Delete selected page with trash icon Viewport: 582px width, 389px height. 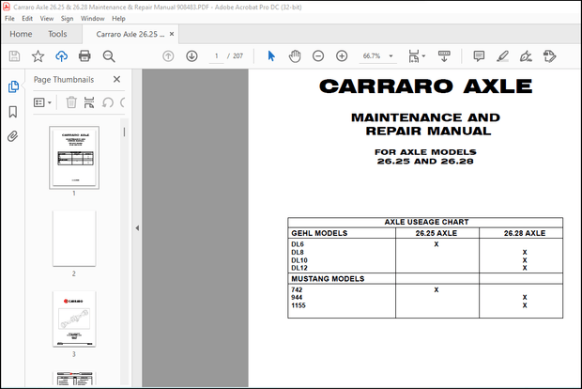click(x=71, y=102)
